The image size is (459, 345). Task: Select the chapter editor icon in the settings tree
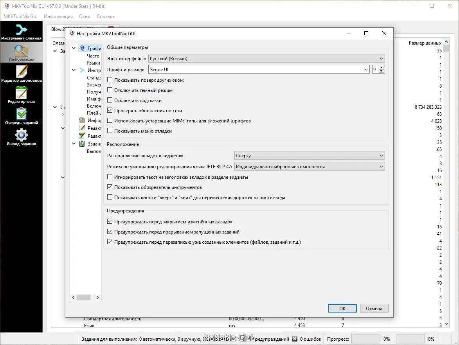point(83,136)
